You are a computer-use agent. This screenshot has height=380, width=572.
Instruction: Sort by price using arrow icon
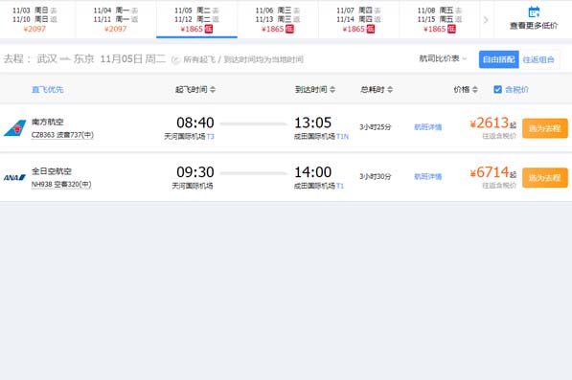474,89
